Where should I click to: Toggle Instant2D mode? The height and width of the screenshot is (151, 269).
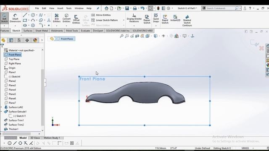coord(175,18)
